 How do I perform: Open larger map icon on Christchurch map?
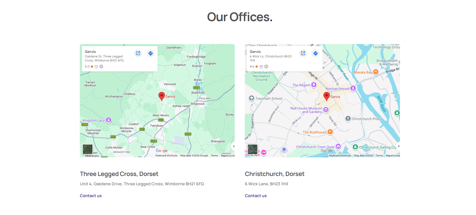(x=303, y=53)
